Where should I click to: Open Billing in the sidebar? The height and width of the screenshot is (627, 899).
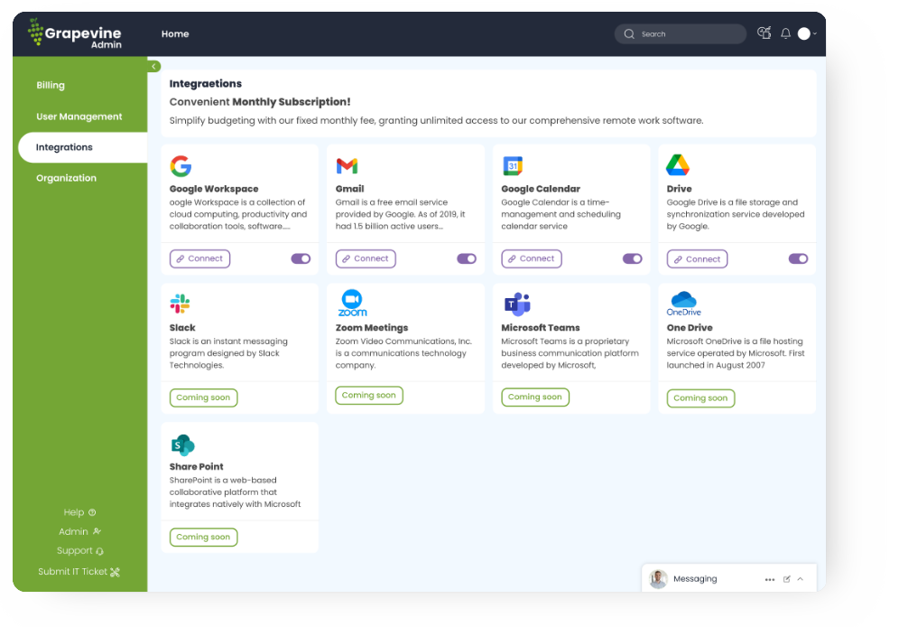[x=51, y=86]
